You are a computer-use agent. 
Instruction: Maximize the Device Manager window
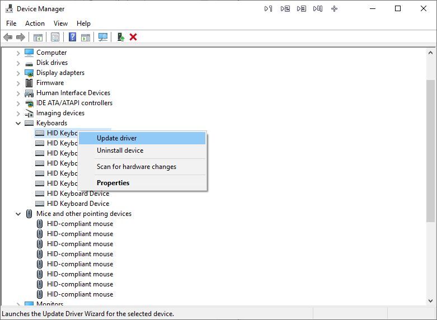(398, 8)
